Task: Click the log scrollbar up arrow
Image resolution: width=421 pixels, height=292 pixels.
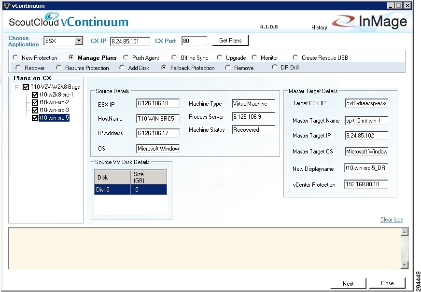Action: (x=405, y=232)
